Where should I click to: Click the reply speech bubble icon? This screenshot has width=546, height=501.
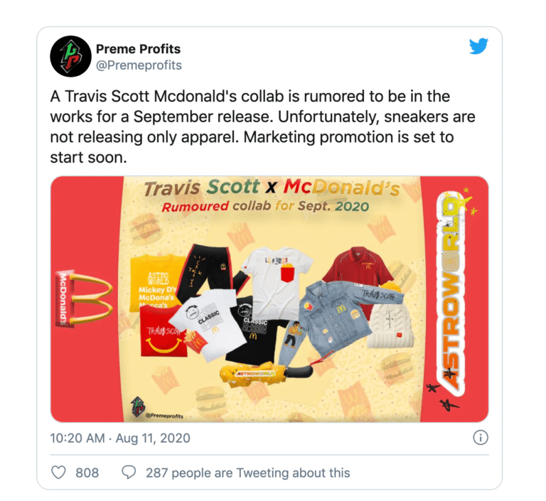(x=129, y=473)
